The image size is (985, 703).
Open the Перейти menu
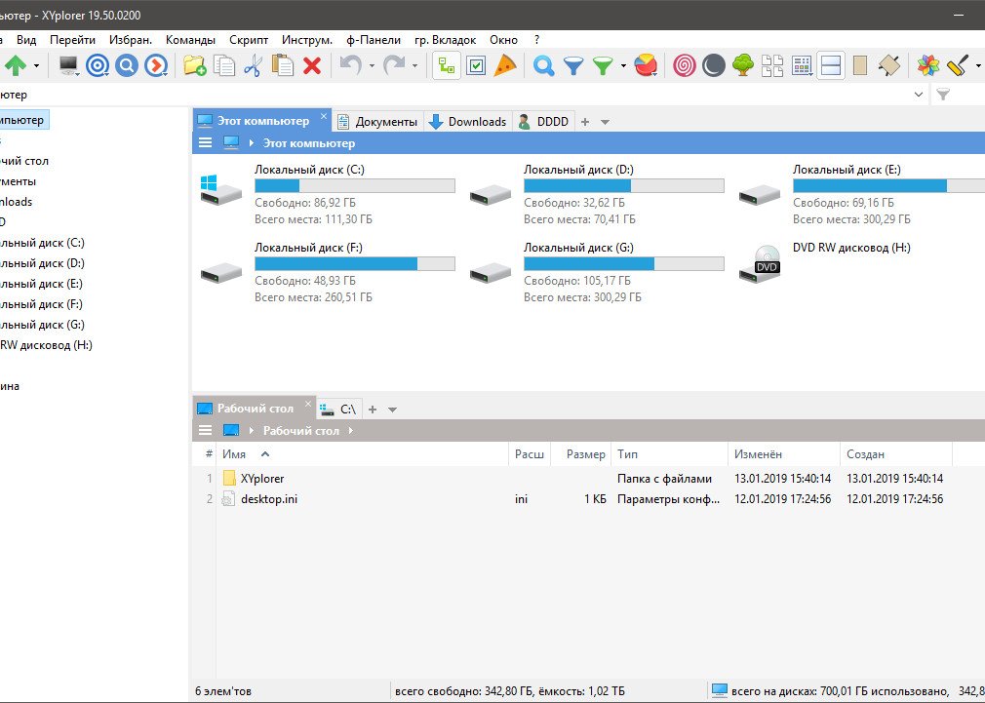[73, 40]
